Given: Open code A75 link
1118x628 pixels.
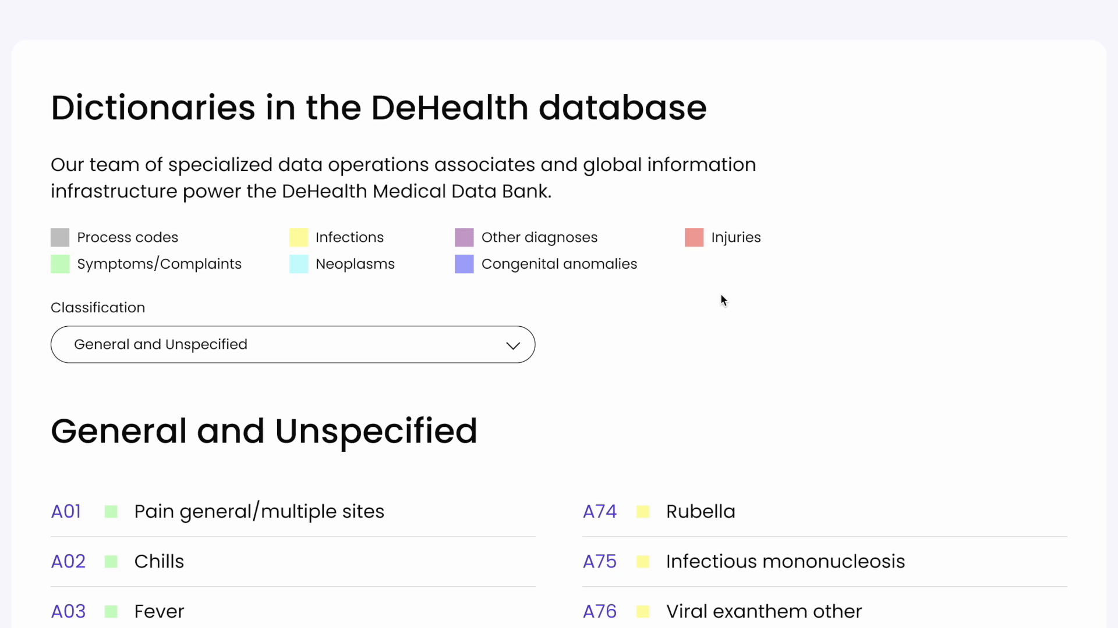Looking at the screenshot, I should (x=600, y=562).
